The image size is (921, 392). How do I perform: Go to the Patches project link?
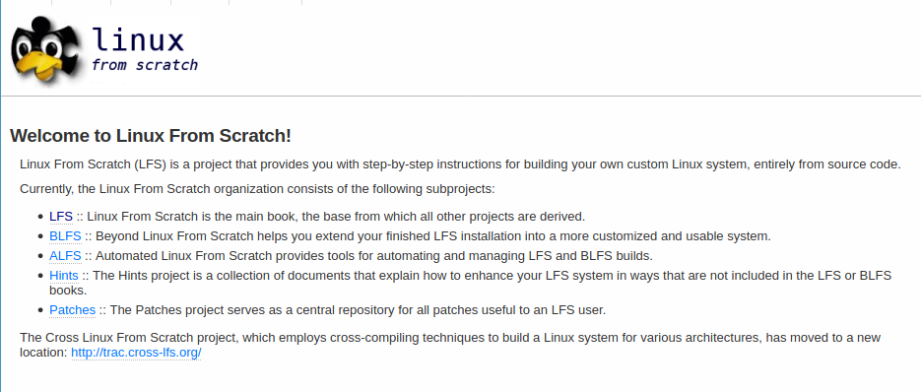[72, 309]
